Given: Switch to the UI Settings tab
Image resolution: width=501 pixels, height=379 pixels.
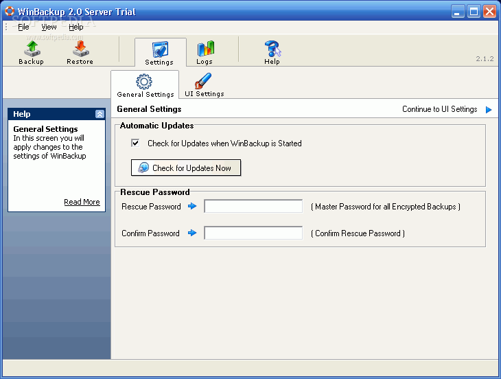Looking at the screenshot, I should (x=204, y=85).
